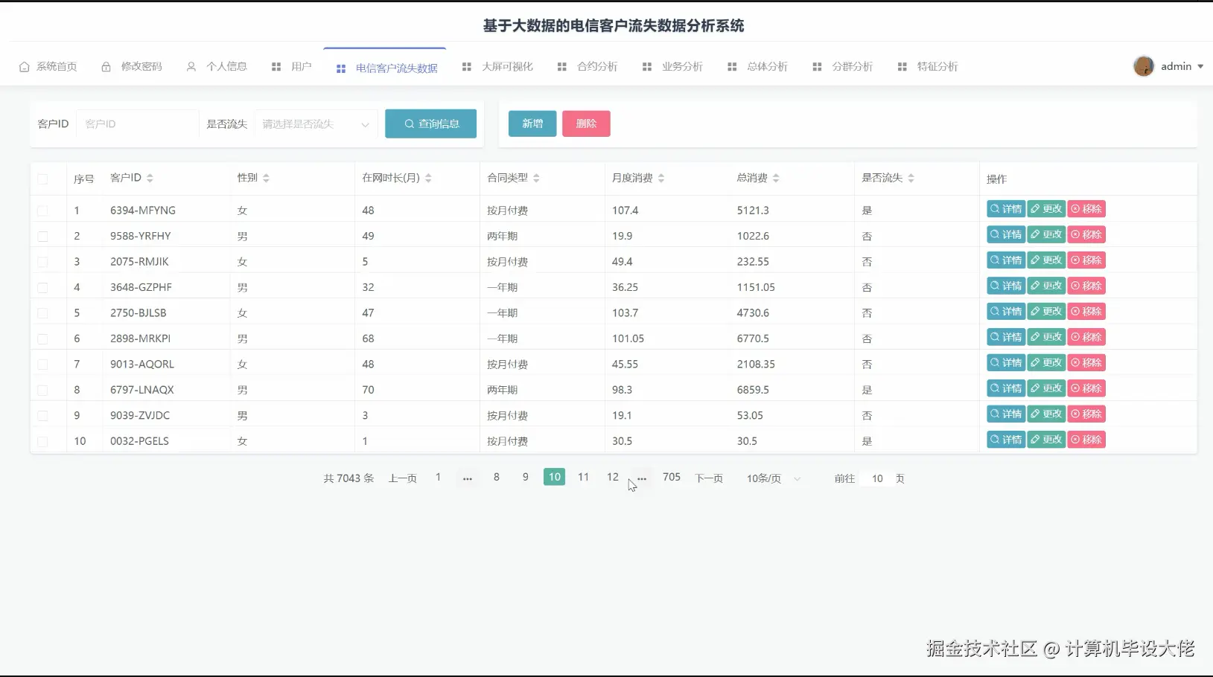Toggle the select-all checkbox in table header

coord(42,179)
